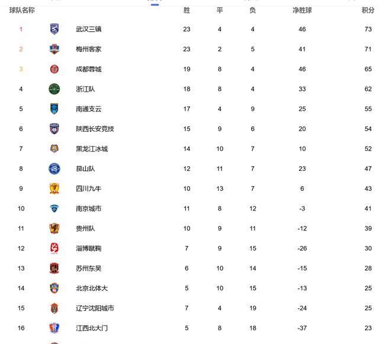Open the 江西北大门 team crest
The width and height of the screenshot is (379, 344).
(54, 328)
